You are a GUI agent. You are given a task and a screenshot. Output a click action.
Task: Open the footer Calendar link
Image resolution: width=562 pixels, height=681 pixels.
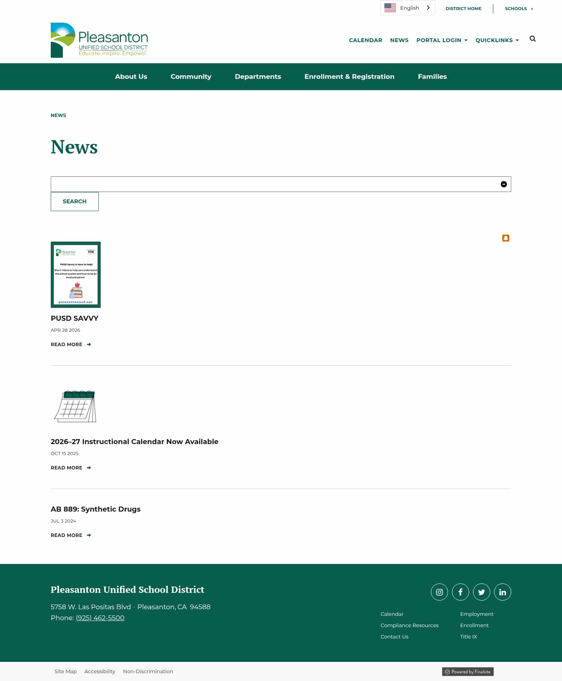click(x=392, y=614)
